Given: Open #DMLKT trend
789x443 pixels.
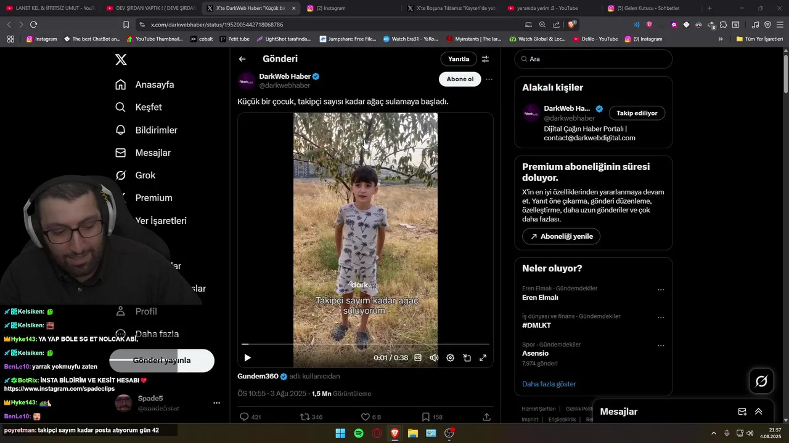Looking at the screenshot, I should [x=536, y=325].
